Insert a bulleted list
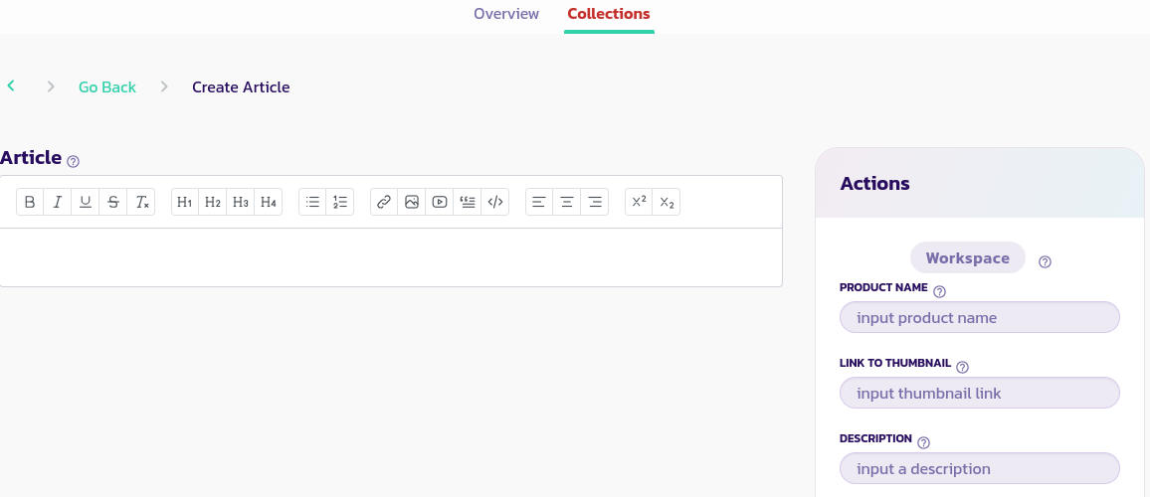The image size is (1150, 497). point(312,202)
